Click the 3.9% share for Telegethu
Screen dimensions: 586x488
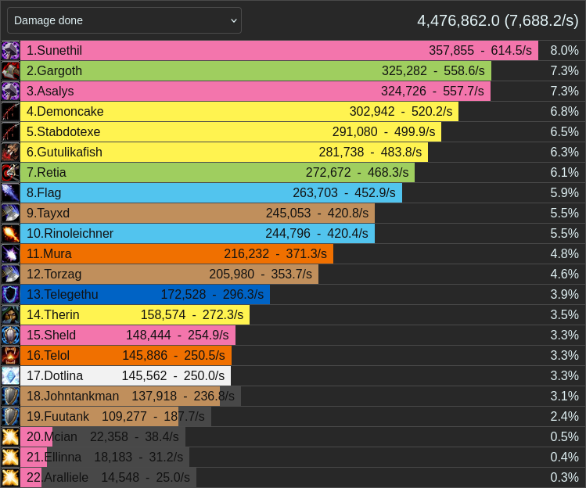coord(564,295)
